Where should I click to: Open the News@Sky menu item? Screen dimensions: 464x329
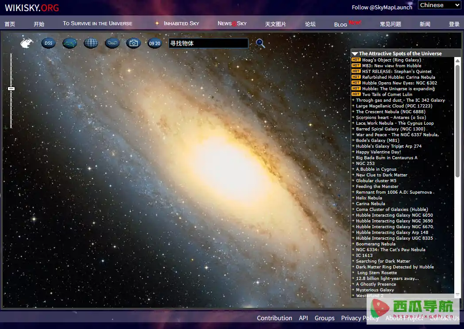pyautogui.click(x=232, y=23)
